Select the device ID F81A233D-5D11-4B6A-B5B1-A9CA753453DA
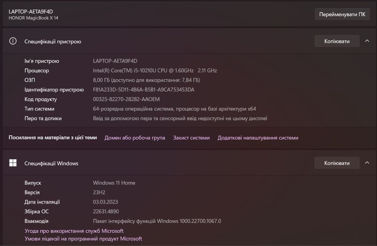The width and height of the screenshot is (377, 246). [x=143, y=90]
